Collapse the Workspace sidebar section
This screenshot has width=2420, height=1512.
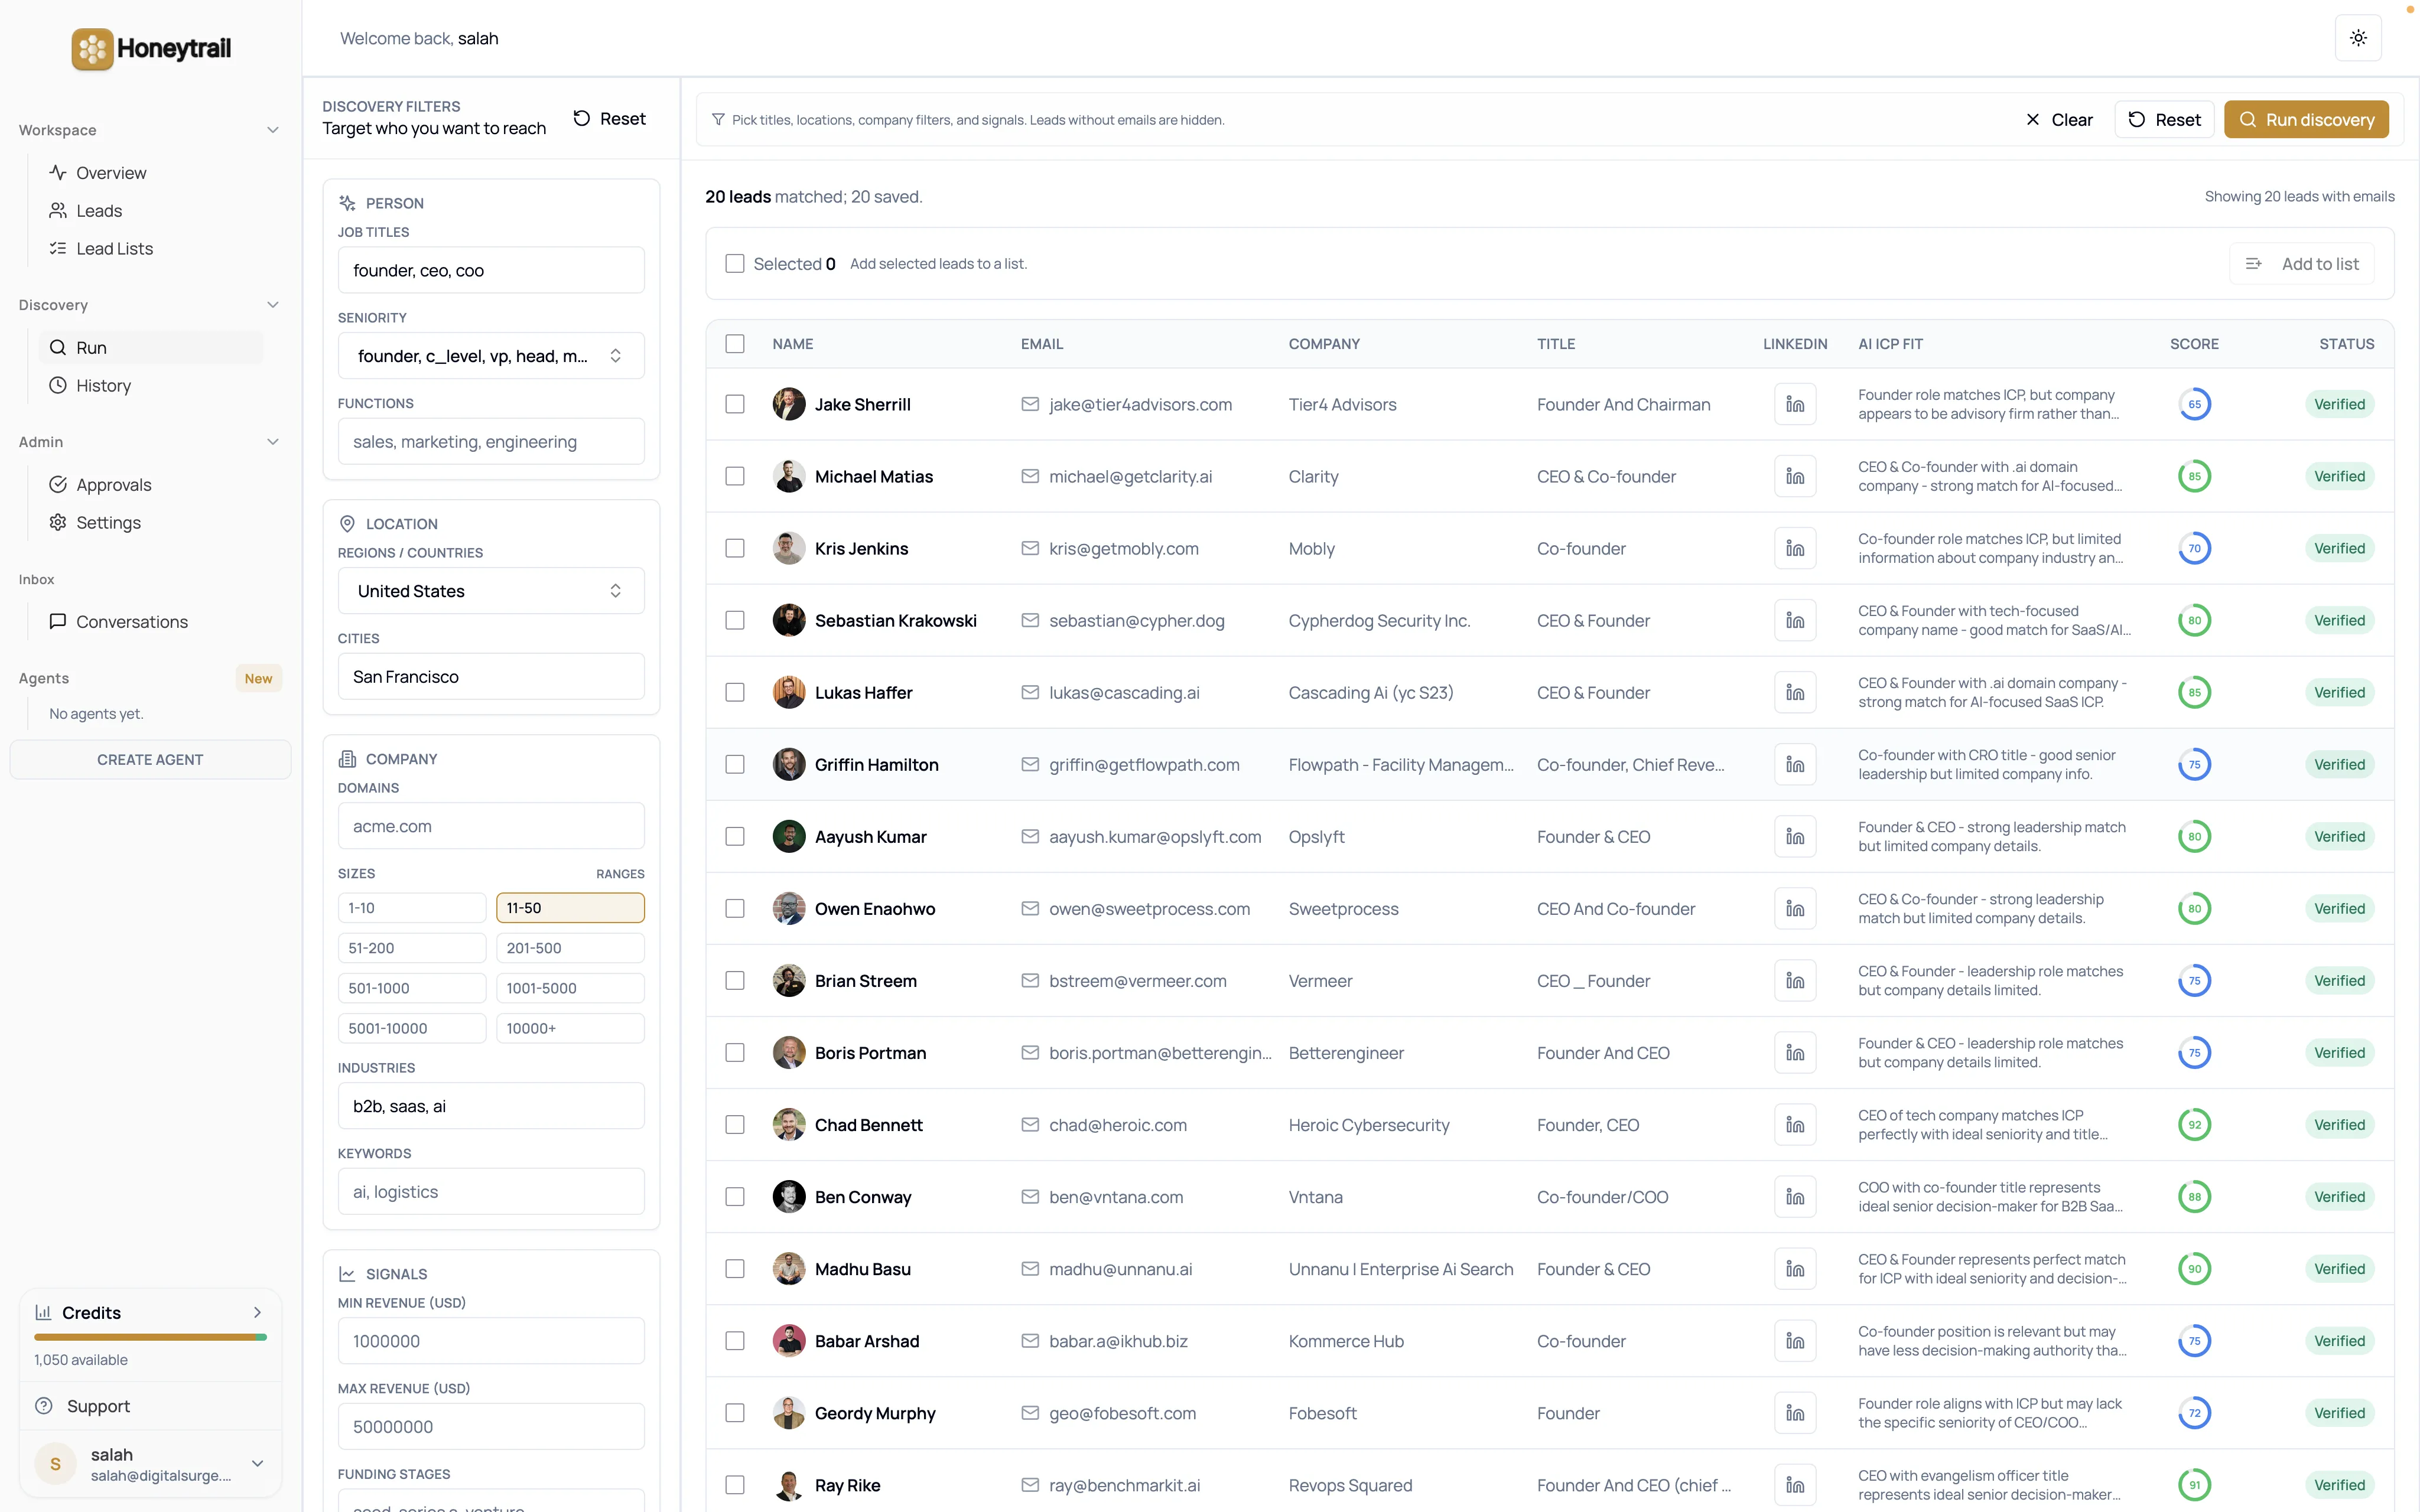point(272,130)
